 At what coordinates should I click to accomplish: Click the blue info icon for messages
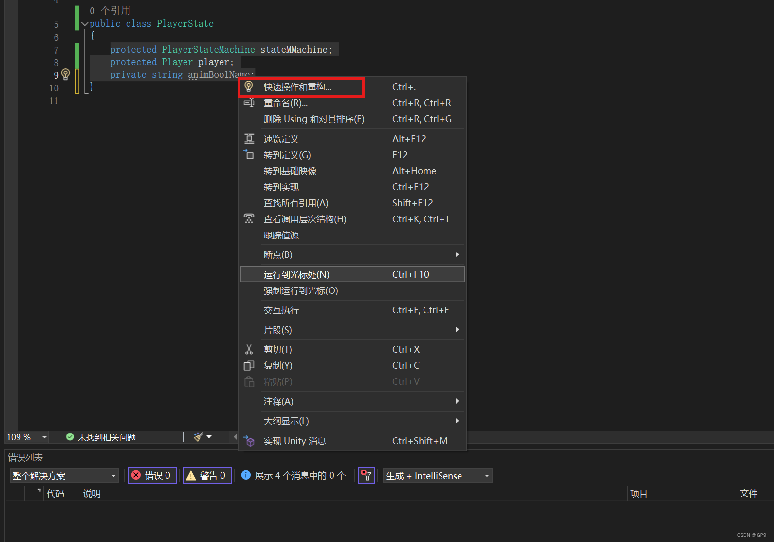pos(246,475)
